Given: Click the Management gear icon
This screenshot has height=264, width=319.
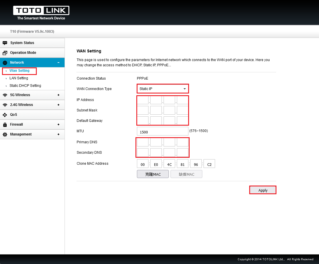Looking at the screenshot, I should [5, 135].
